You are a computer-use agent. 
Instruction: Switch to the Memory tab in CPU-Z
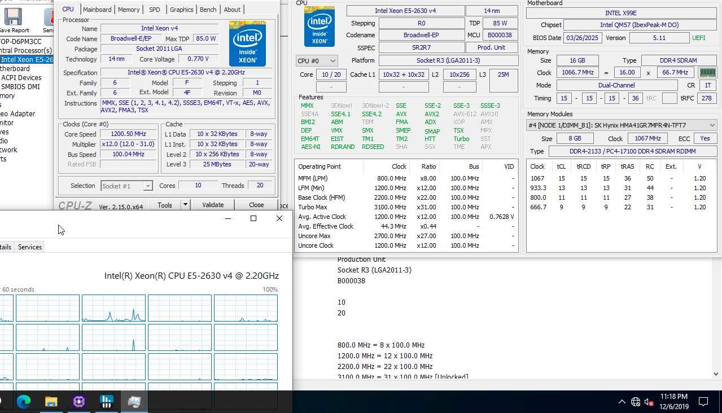[x=129, y=10]
